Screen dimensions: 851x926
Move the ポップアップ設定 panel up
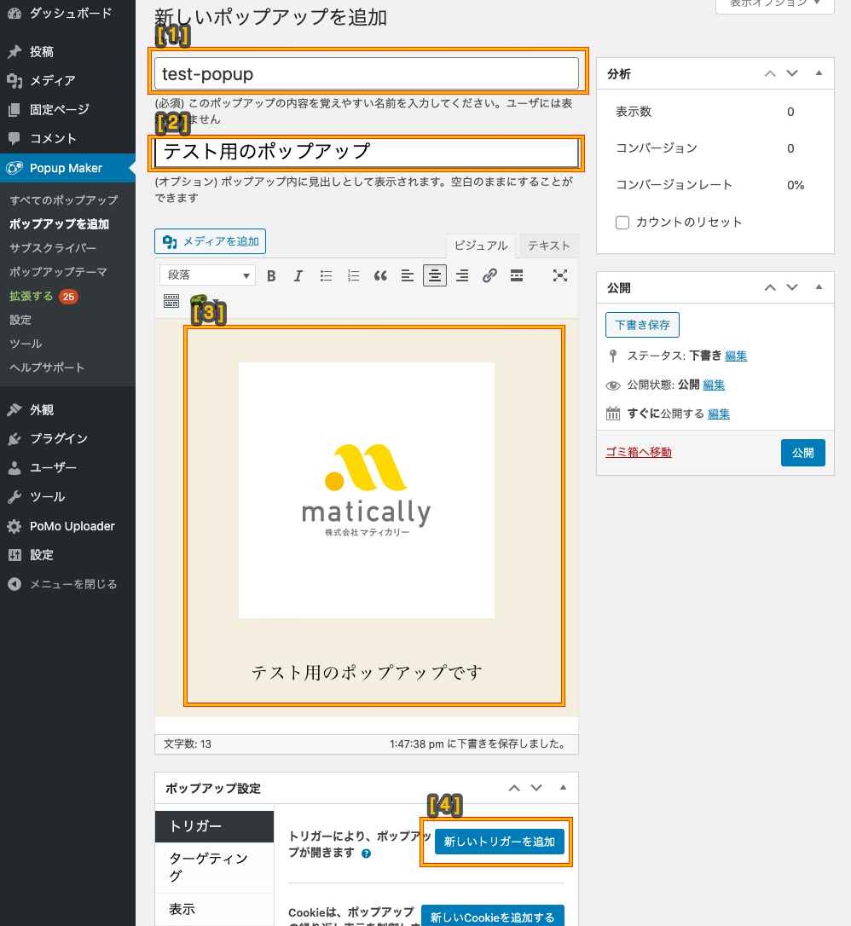point(514,788)
